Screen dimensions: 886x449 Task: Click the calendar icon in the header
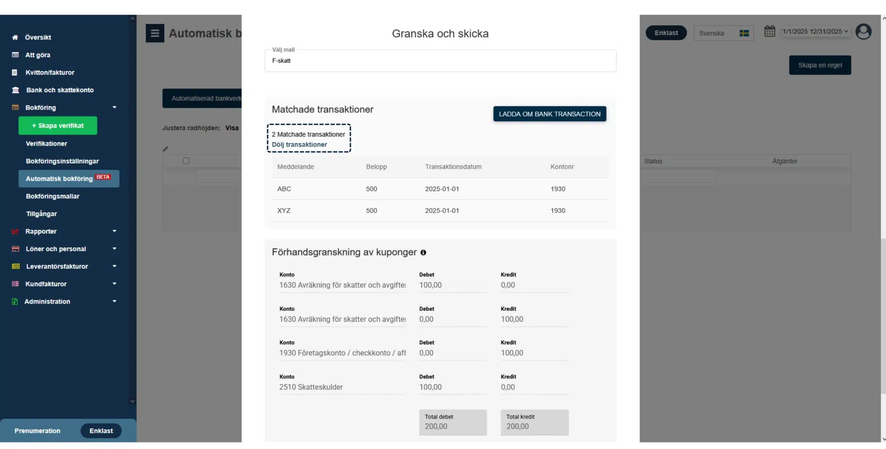770,31
